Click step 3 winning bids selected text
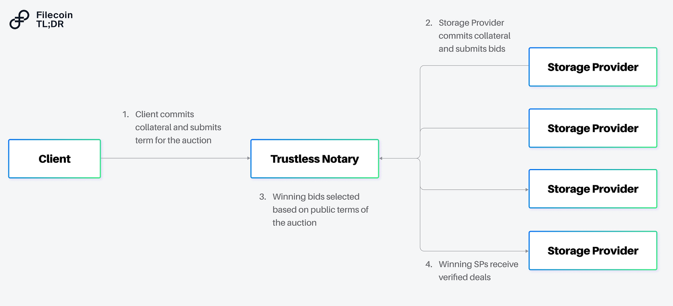 tap(314, 209)
